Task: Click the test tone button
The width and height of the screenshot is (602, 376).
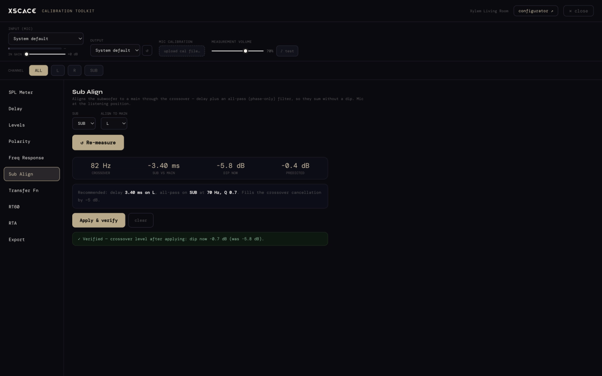Action: 287,51
